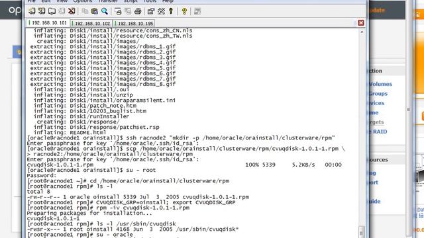Image resolution: width=424 pixels, height=238 pixels.
Task: Click the line 'inflating: Disk1/install/oraparamsilent.ini'
Action: pos(105,100)
